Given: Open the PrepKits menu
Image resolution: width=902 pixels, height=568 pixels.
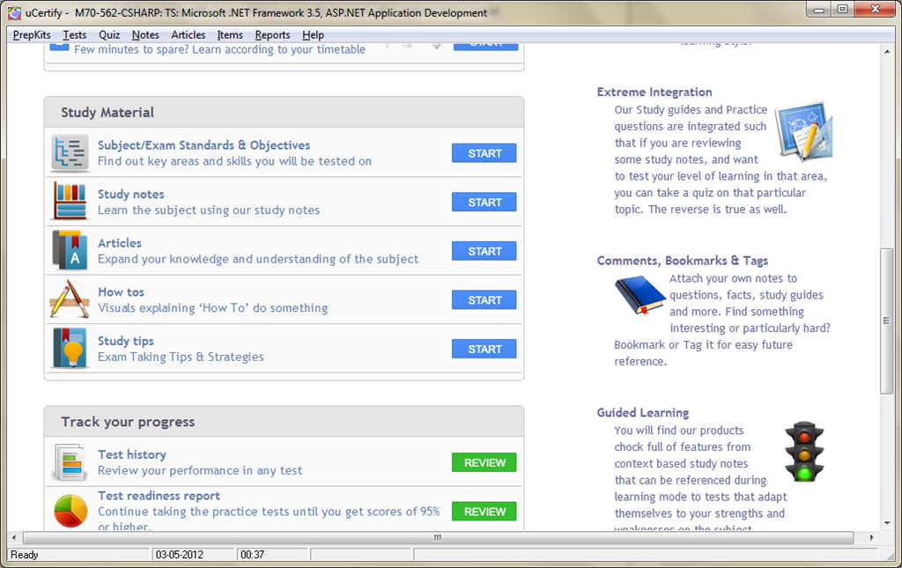Looking at the screenshot, I should tap(32, 35).
